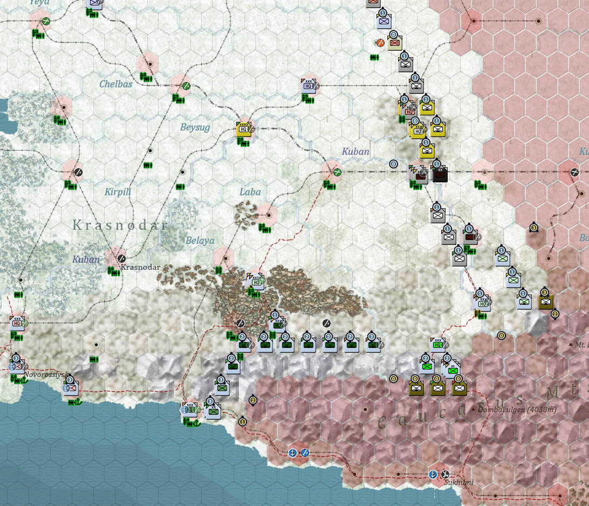
Task: Click the blue anchor icon on the pink coastal hex
Action: coord(293,453)
